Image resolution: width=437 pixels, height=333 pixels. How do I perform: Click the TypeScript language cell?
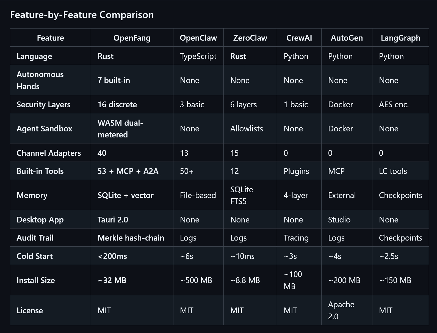[x=198, y=56]
